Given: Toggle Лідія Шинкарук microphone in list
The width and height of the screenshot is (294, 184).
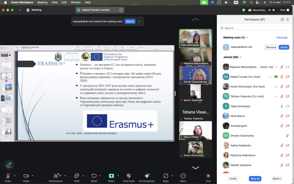Looking at the screenshot, I should pyautogui.click(x=282, y=106).
